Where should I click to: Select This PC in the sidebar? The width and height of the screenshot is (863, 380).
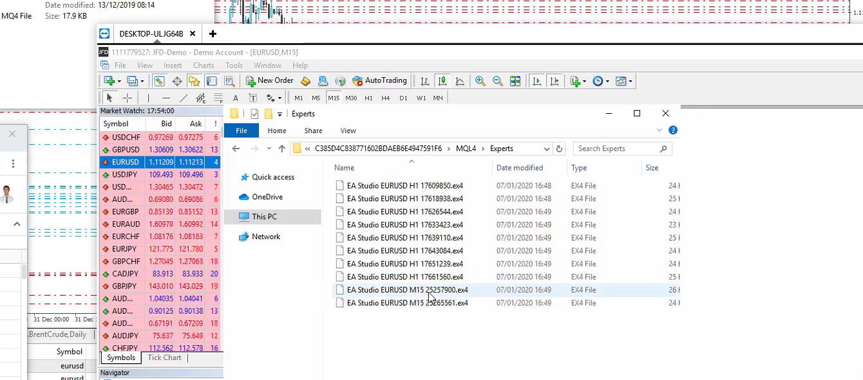[x=265, y=217]
